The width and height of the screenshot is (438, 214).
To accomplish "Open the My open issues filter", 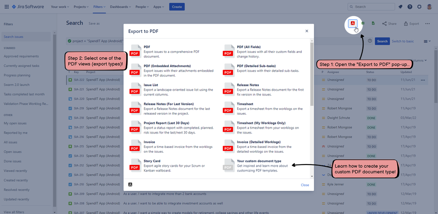I will pos(15,123).
